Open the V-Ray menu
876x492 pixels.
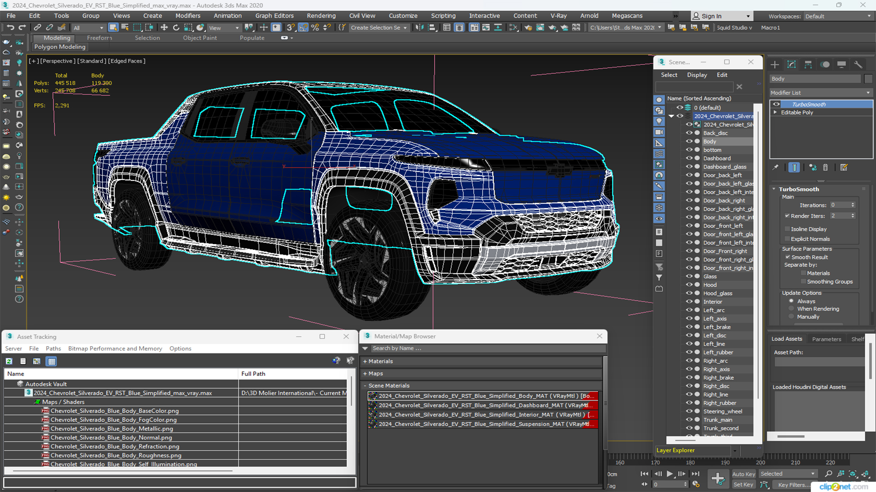(x=558, y=16)
